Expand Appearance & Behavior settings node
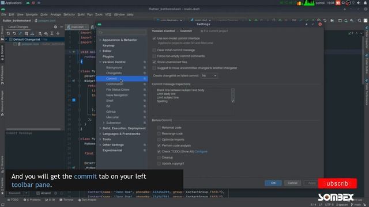369x207 pixels. (100, 40)
